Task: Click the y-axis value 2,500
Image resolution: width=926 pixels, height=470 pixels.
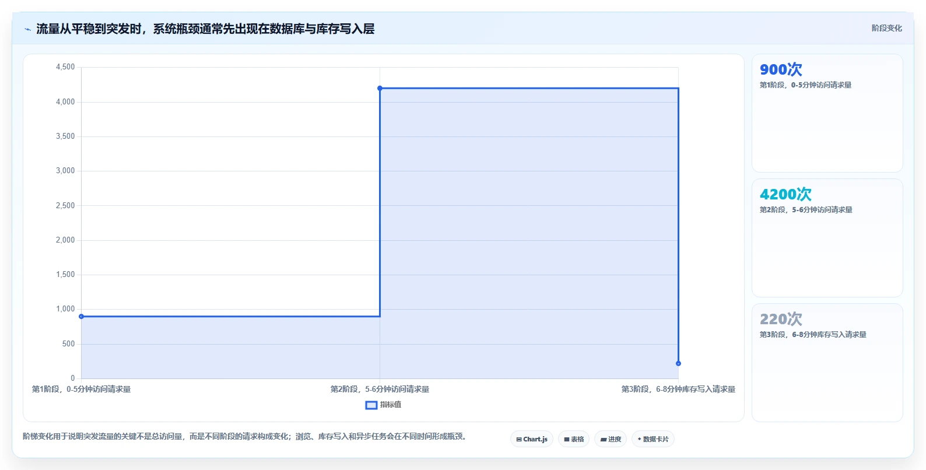Action: pyautogui.click(x=65, y=206)
